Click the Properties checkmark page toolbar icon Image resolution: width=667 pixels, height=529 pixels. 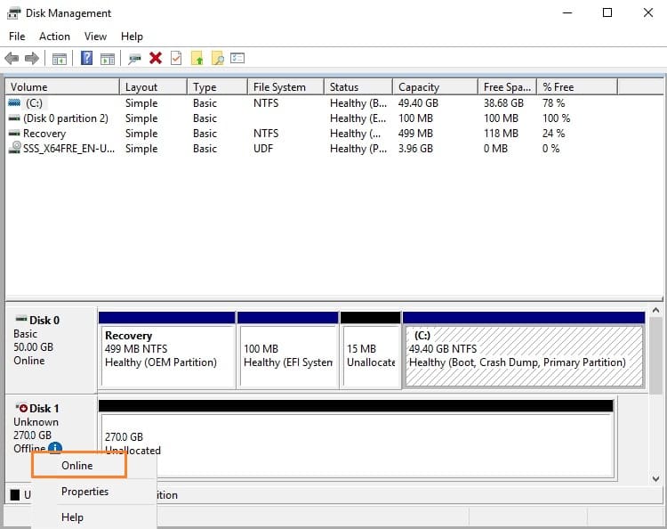(x=176, y=59)
